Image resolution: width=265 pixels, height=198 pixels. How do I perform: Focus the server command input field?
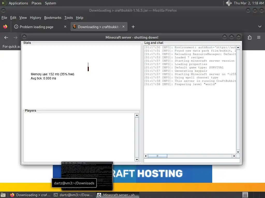tap(192, 161)
